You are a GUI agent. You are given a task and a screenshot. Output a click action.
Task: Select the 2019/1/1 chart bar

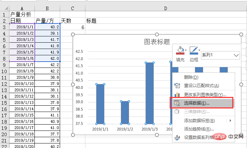click(100, 104)
